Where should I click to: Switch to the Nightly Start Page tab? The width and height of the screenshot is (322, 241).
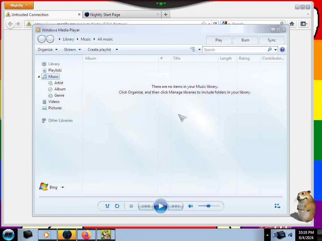coord(122,14)
